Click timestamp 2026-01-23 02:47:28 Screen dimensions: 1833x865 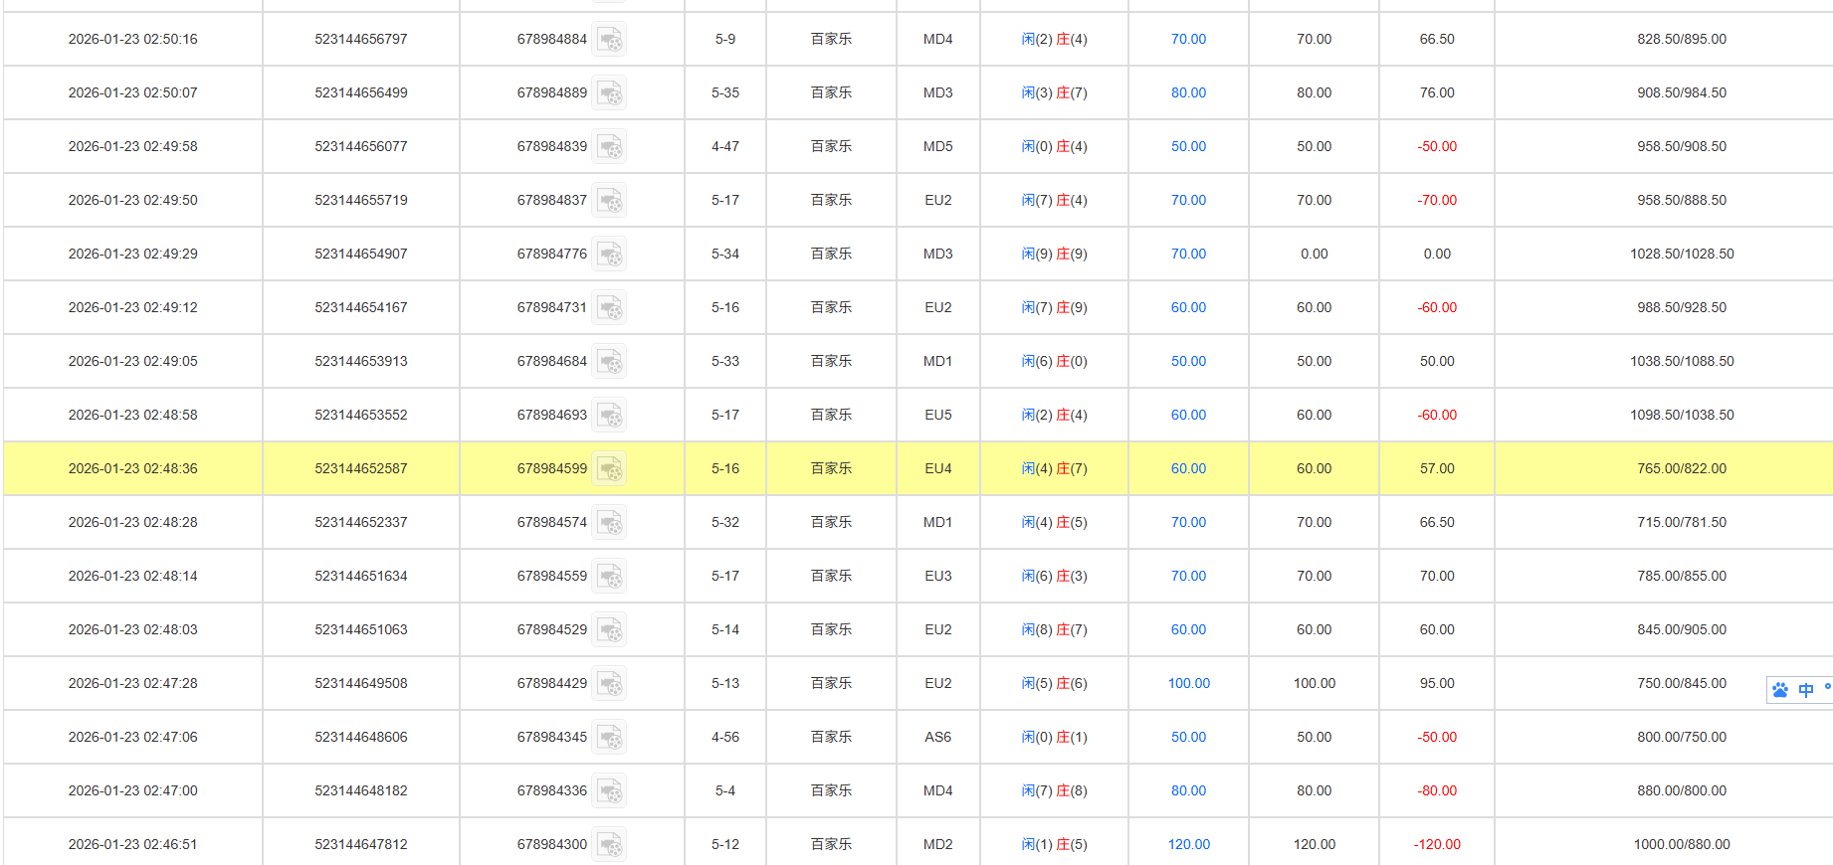pyautogui.click(x=132, y=684)
